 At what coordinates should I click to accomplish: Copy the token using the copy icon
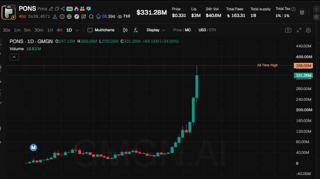click(57, 9)
